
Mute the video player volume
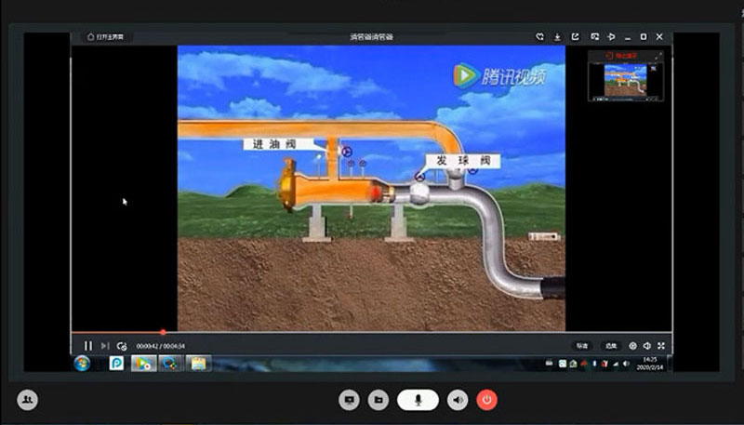(x=646, y=346)
